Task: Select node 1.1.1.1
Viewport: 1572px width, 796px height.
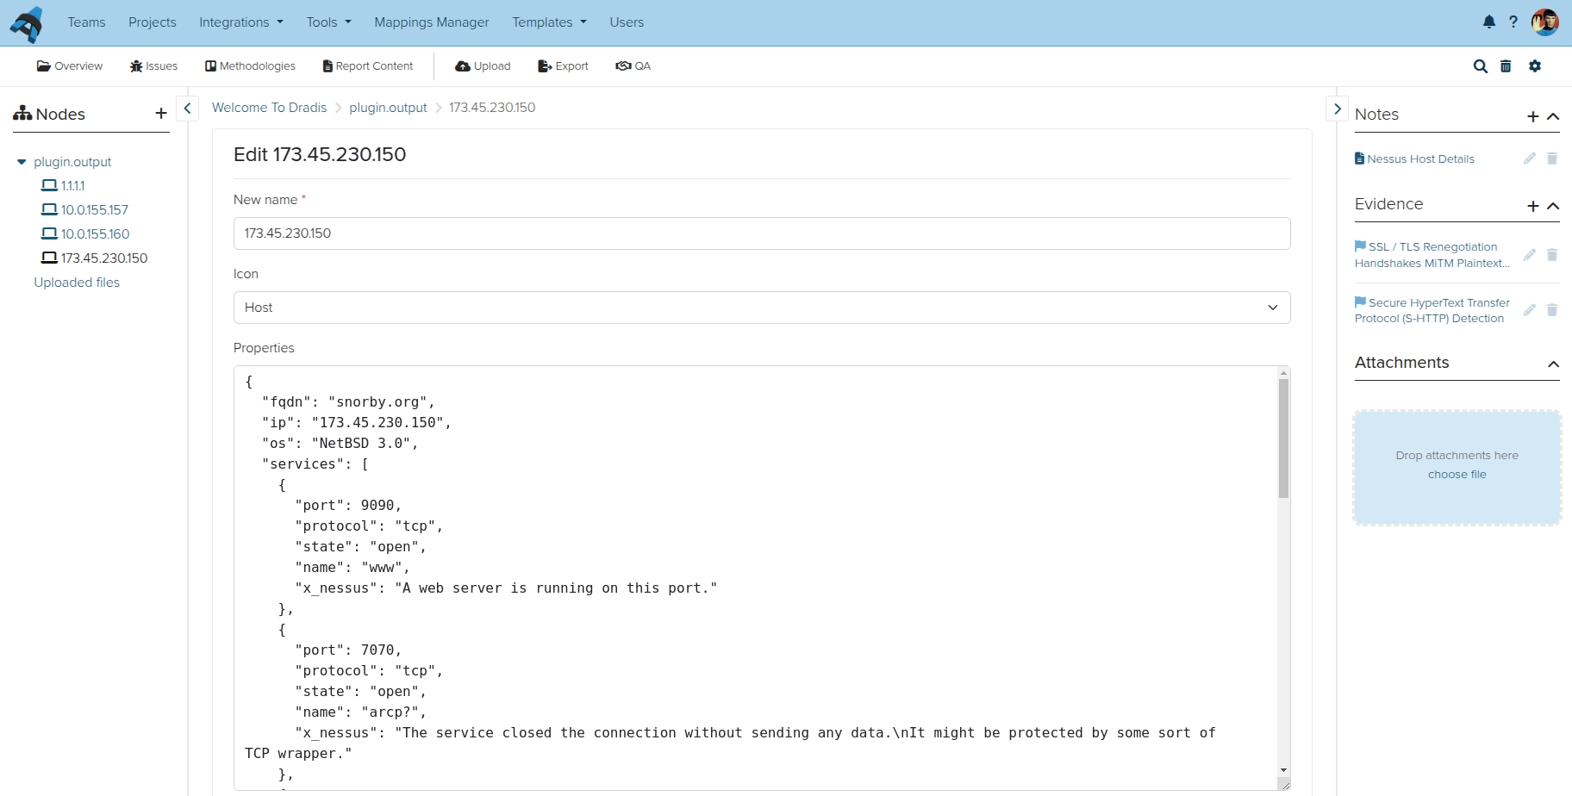Action: [x=64, y=185]
